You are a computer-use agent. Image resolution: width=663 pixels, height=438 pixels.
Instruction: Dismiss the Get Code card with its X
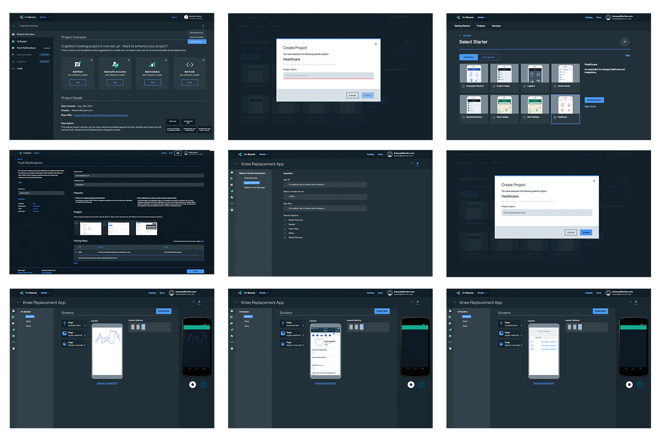[203, 60]
